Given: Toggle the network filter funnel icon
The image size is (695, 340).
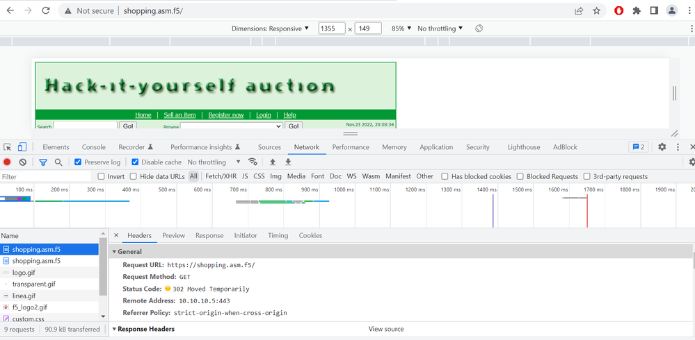Looking at the screenshot, I should tap(43, 162).
